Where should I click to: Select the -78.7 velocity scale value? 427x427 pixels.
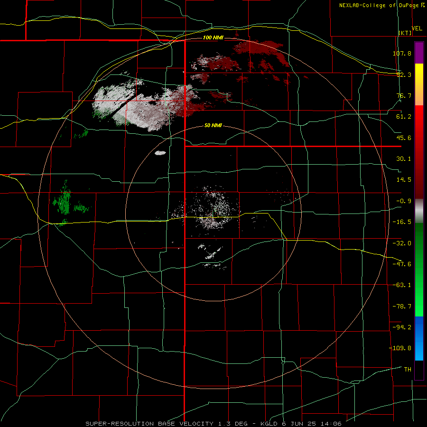click(x=402, y=306)
